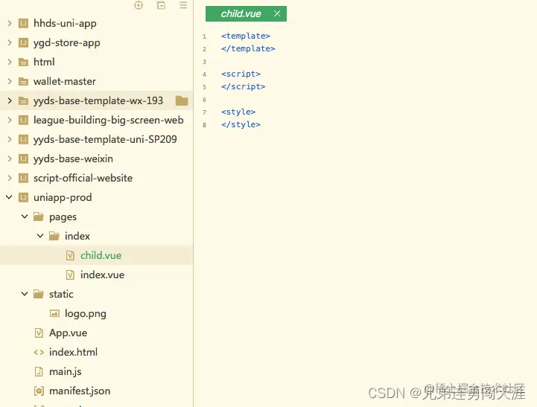
Task: Expand the yyds-base-template-wx-193 chevron
Action: tap(10, 100)
